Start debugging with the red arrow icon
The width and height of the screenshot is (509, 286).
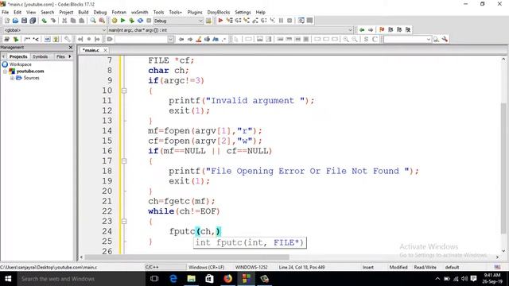point(220,21)
